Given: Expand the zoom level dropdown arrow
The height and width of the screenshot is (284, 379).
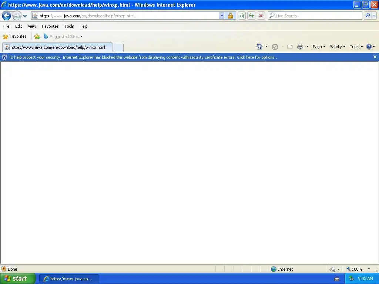Looking at the screenshot, I should pos(369,269).
